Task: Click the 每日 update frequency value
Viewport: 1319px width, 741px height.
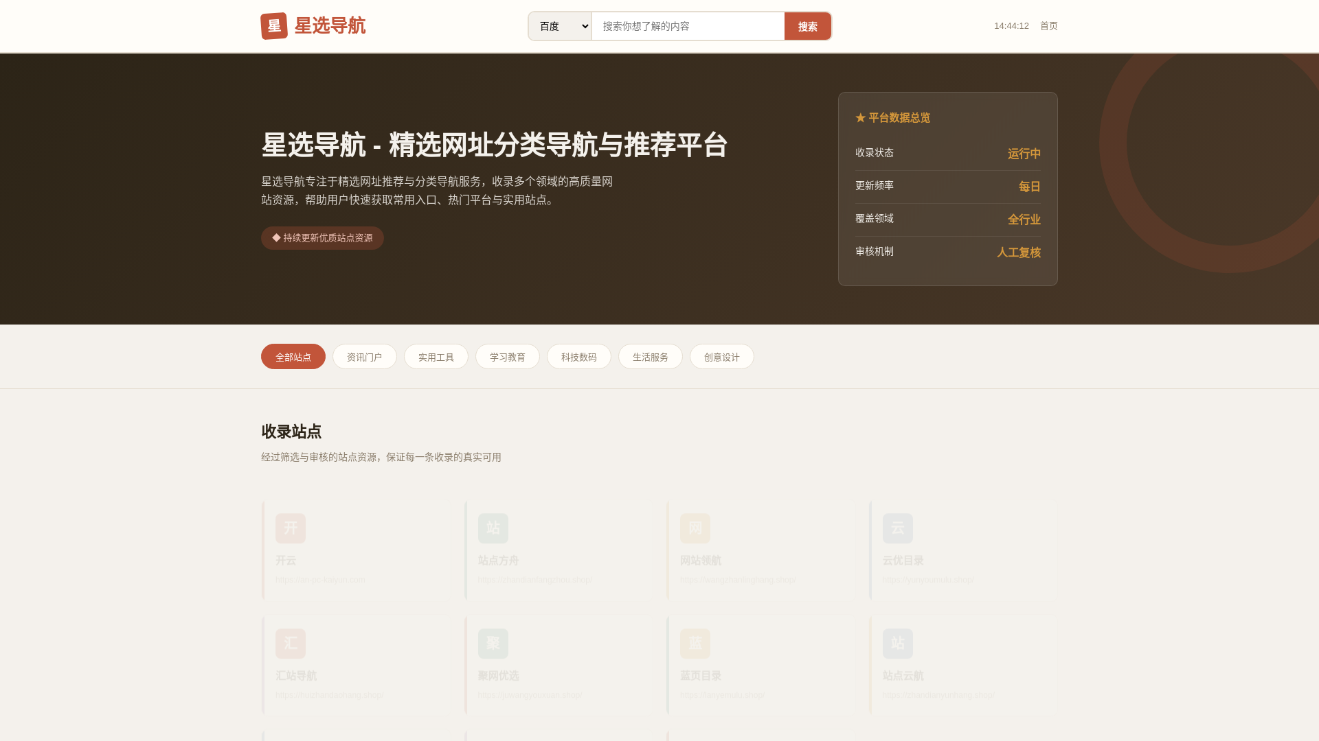Action: [x=1029, y=187]
